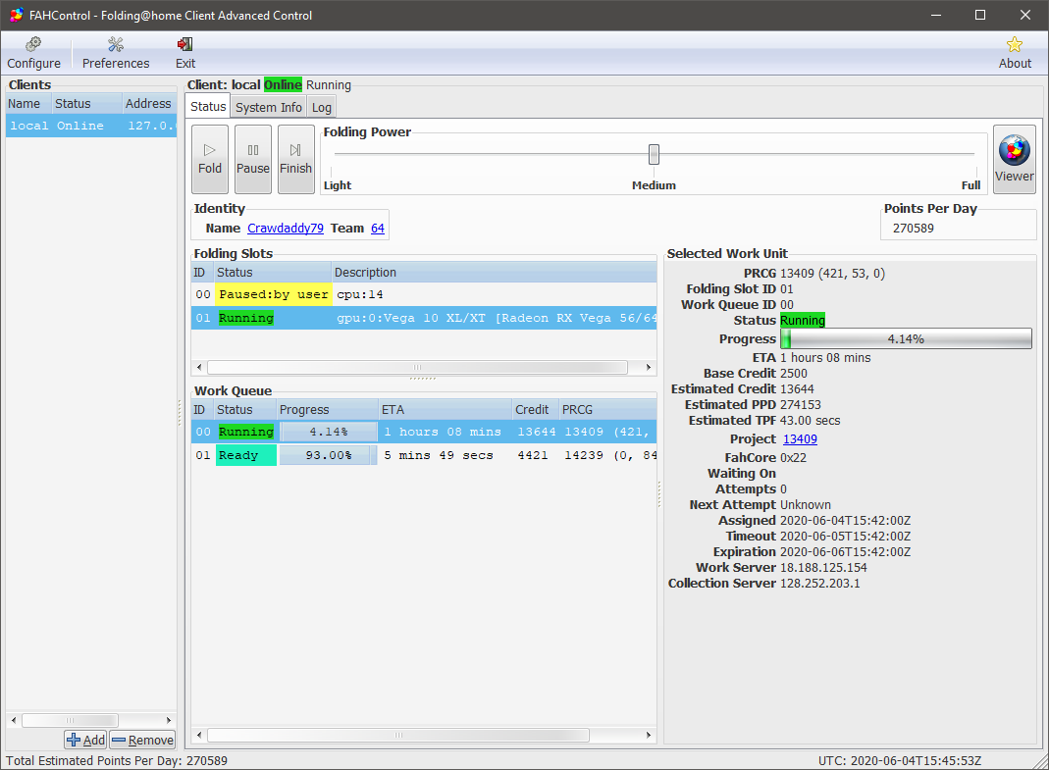Click the Estimated TPF 43.00 secs value
Image resolution: width=1049 pixels, height=770 pixels.
click(x=811, y=421)
